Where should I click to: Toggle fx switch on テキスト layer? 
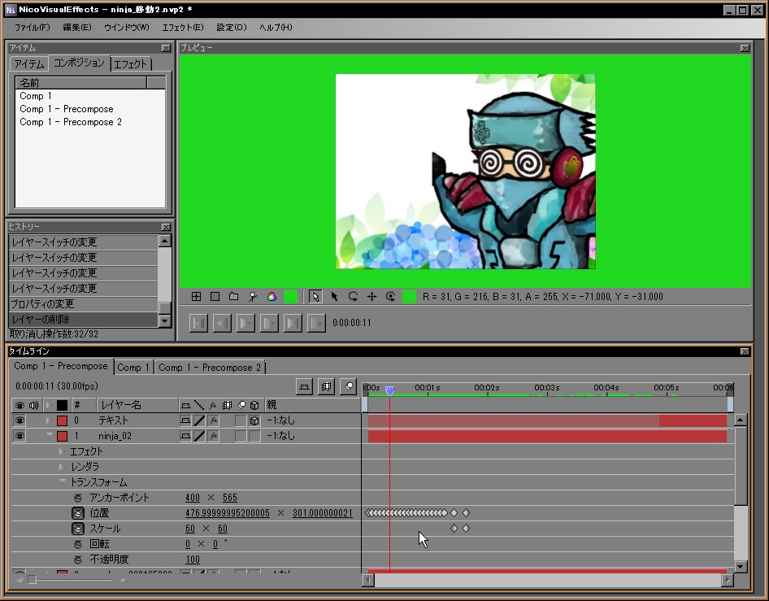(x=213, y=420)
